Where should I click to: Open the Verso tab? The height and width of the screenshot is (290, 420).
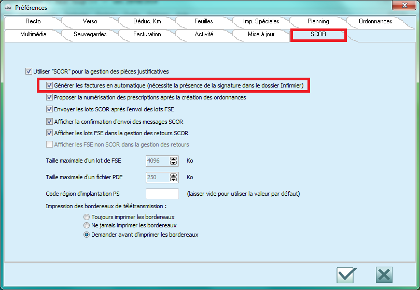(90, 21)
